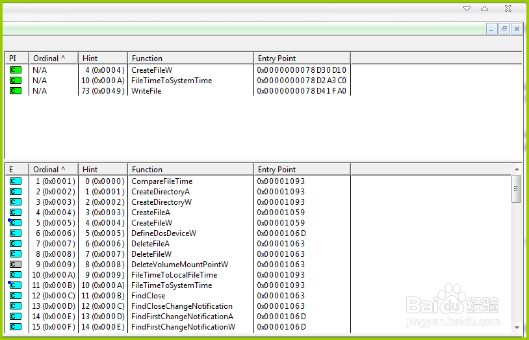
Task: Click entry point 0x0000000078D41FA0
Action: (302, 91)
